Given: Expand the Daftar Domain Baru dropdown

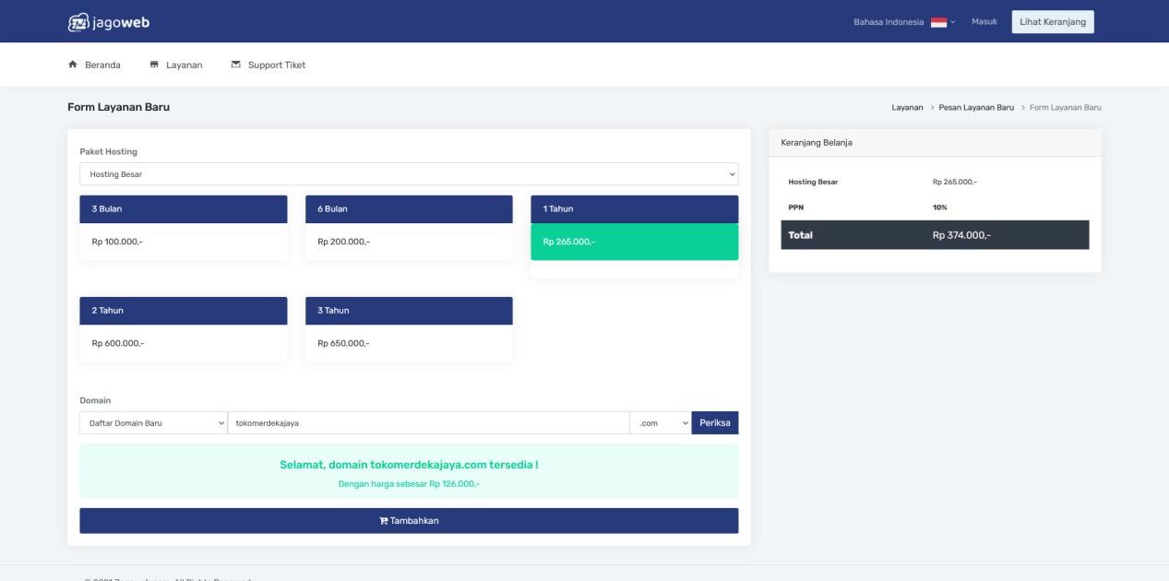Looking at the screenshot, I should click(x=154, y=421).
